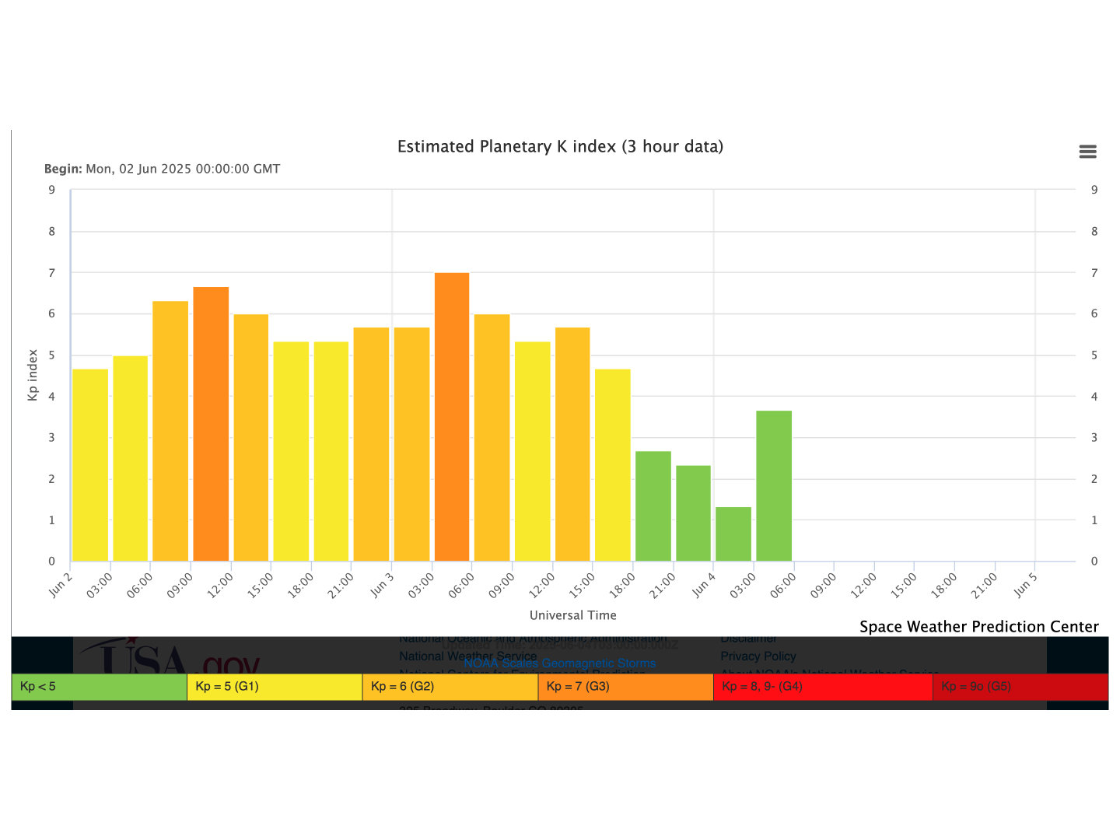This screenshot has width=1120, height=840.
Task: Open the National Weather Service footer link
Action: pyautogui.click(x=467, y=656)
